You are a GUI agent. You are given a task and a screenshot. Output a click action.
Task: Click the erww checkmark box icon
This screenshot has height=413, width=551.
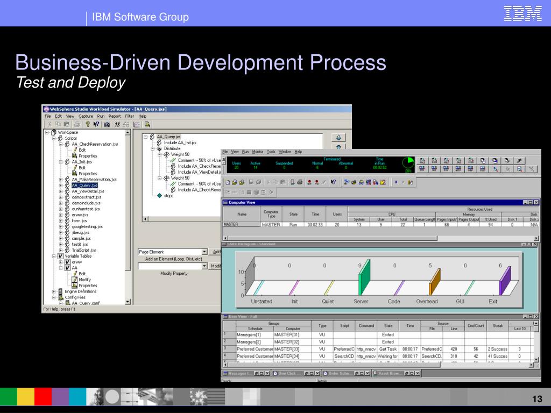coord(67,262)
